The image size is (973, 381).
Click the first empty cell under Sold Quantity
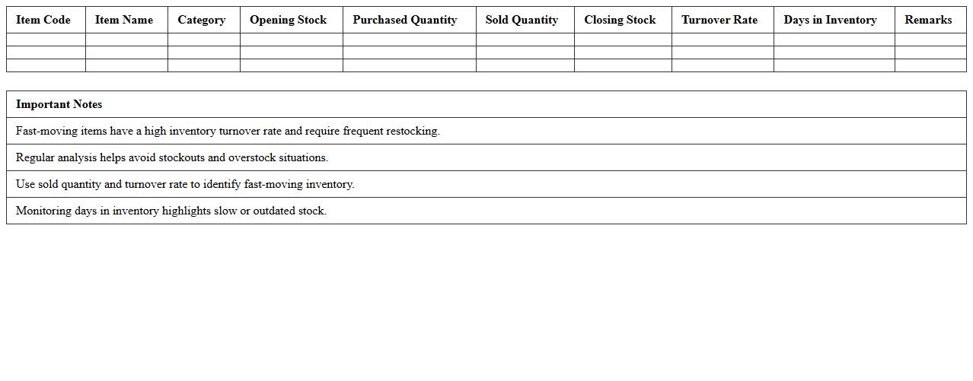pos(525,40)
